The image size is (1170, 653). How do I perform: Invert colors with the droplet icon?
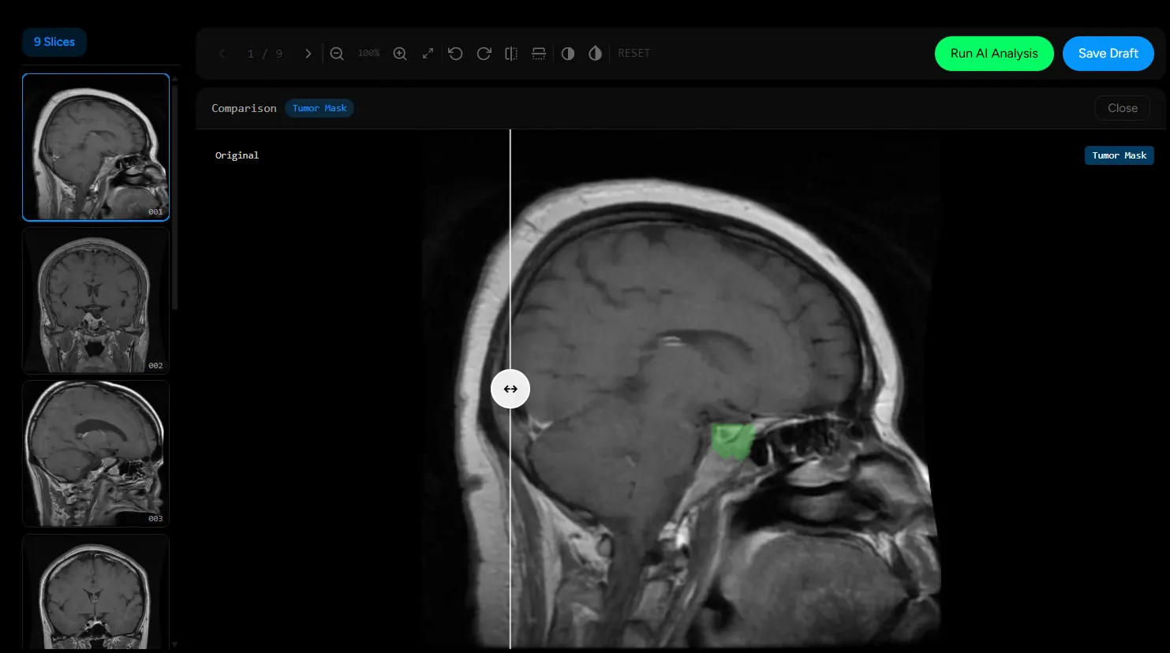[x=595, y=54]
